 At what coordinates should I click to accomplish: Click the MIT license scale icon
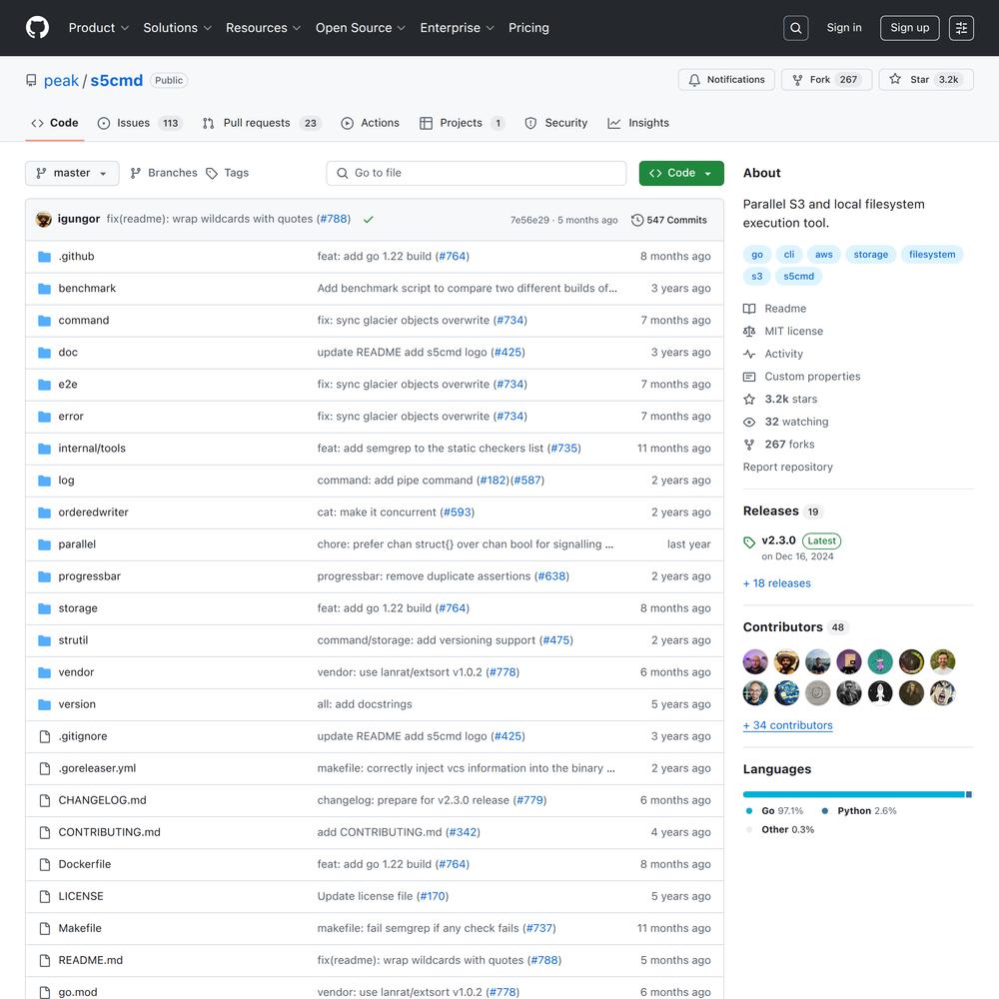[x=749, y=332]
